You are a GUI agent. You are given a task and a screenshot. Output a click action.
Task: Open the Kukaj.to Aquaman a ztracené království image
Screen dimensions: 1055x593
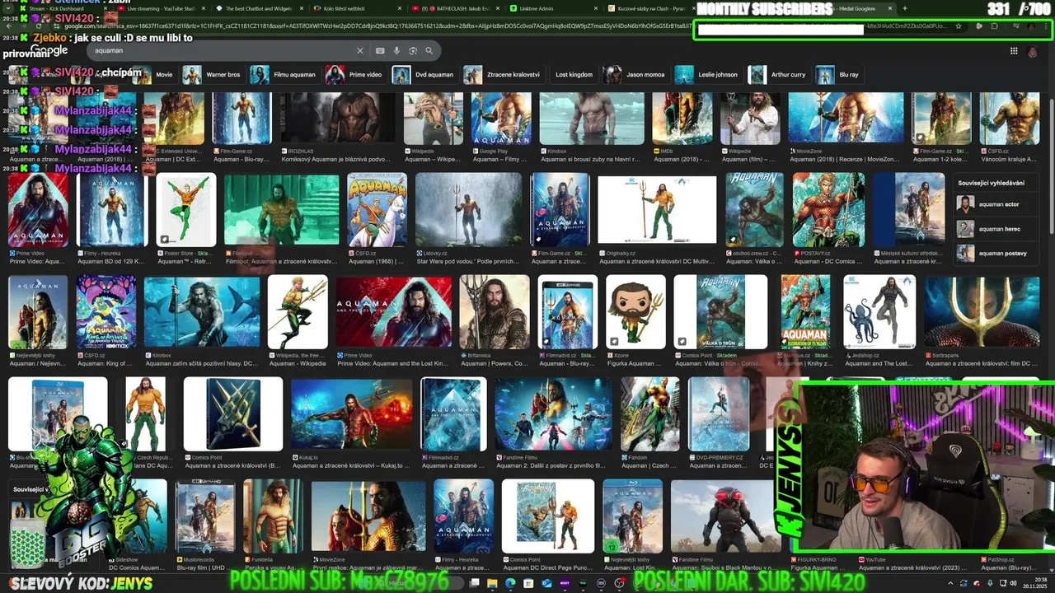(x=351, y=414)
